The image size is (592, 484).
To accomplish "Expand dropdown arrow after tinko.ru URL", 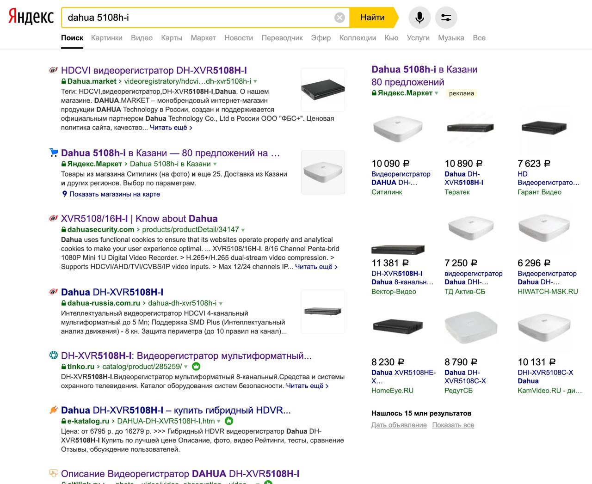I will point(186,367).
